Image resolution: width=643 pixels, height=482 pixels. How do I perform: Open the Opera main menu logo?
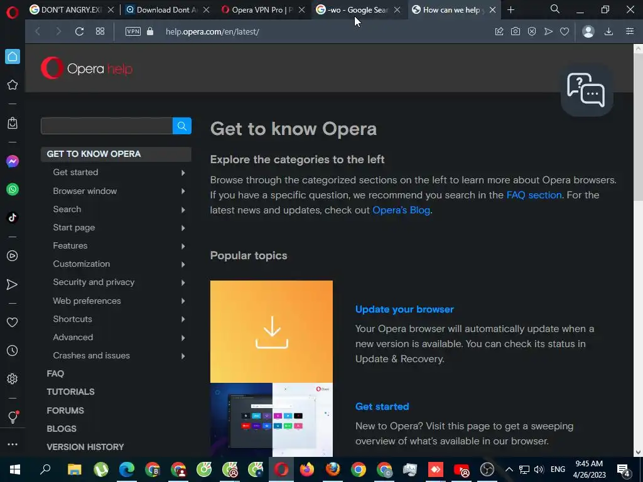tap(13, 13)
